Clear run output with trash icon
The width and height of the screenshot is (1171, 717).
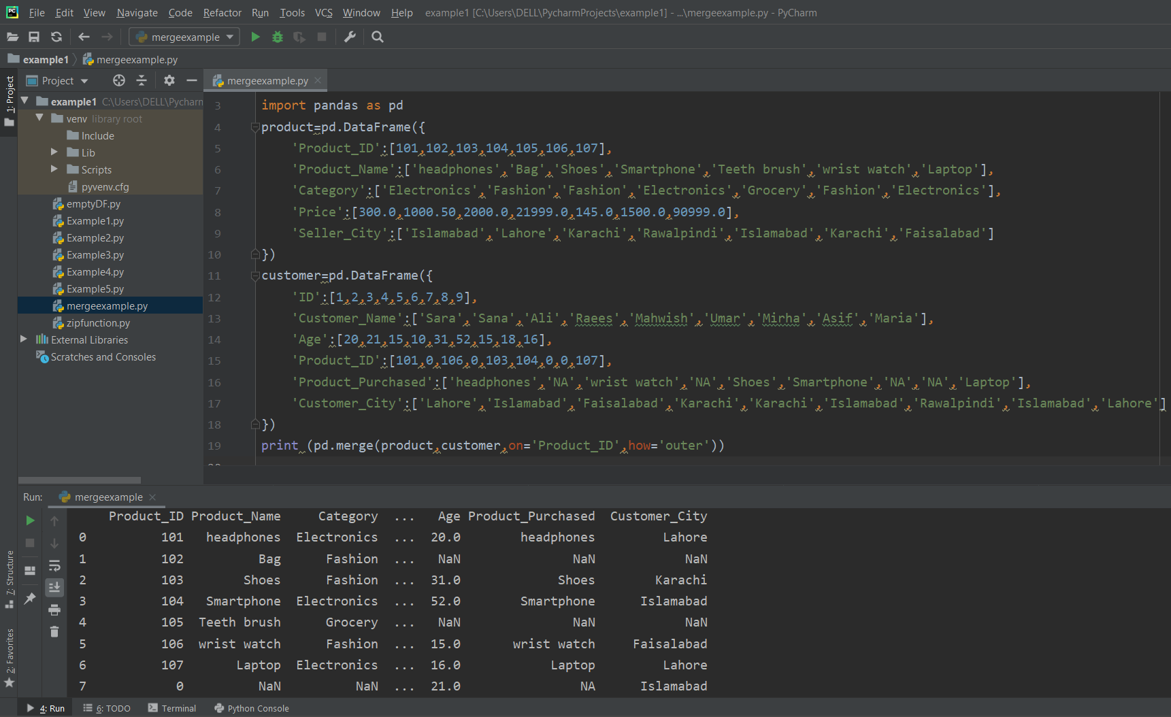click(x=54, y=632)
